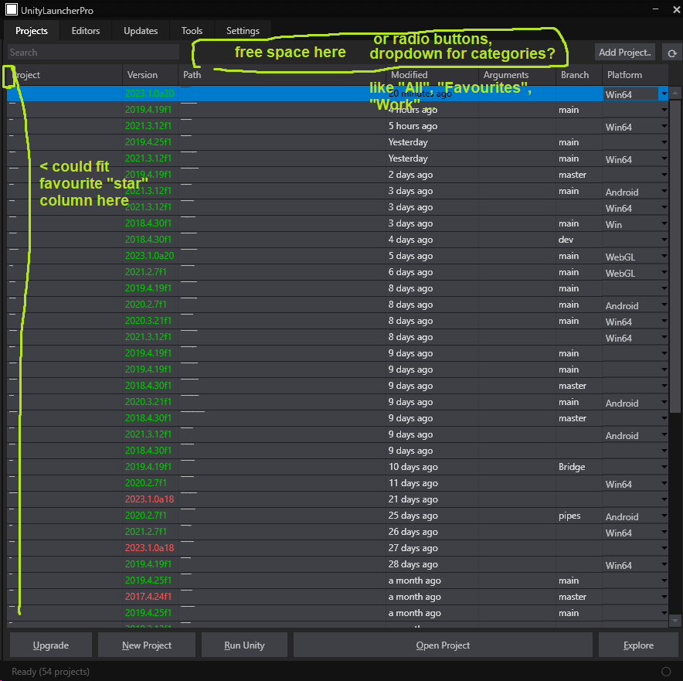Expand Win64 dropdown in the 28 days ago row
This screenshot has height=681, width=683.
664,564
